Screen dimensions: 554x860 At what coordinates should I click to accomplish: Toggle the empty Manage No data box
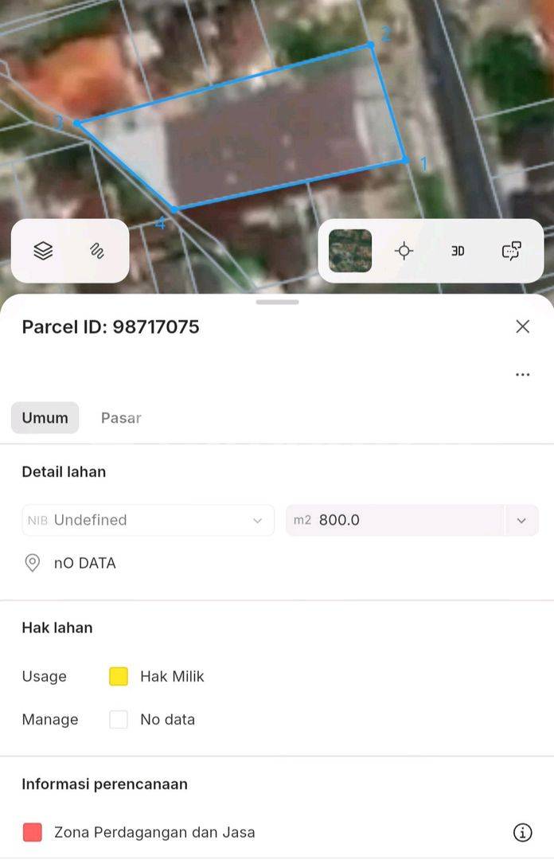pyautogui.click(x=119, y=719)
